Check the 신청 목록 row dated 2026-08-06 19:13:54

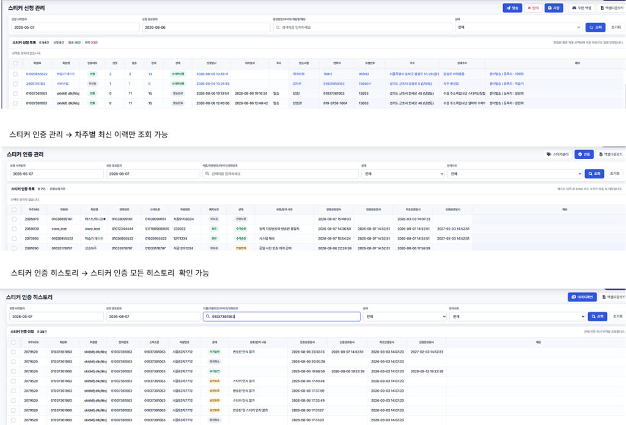[x=15, y=94]
